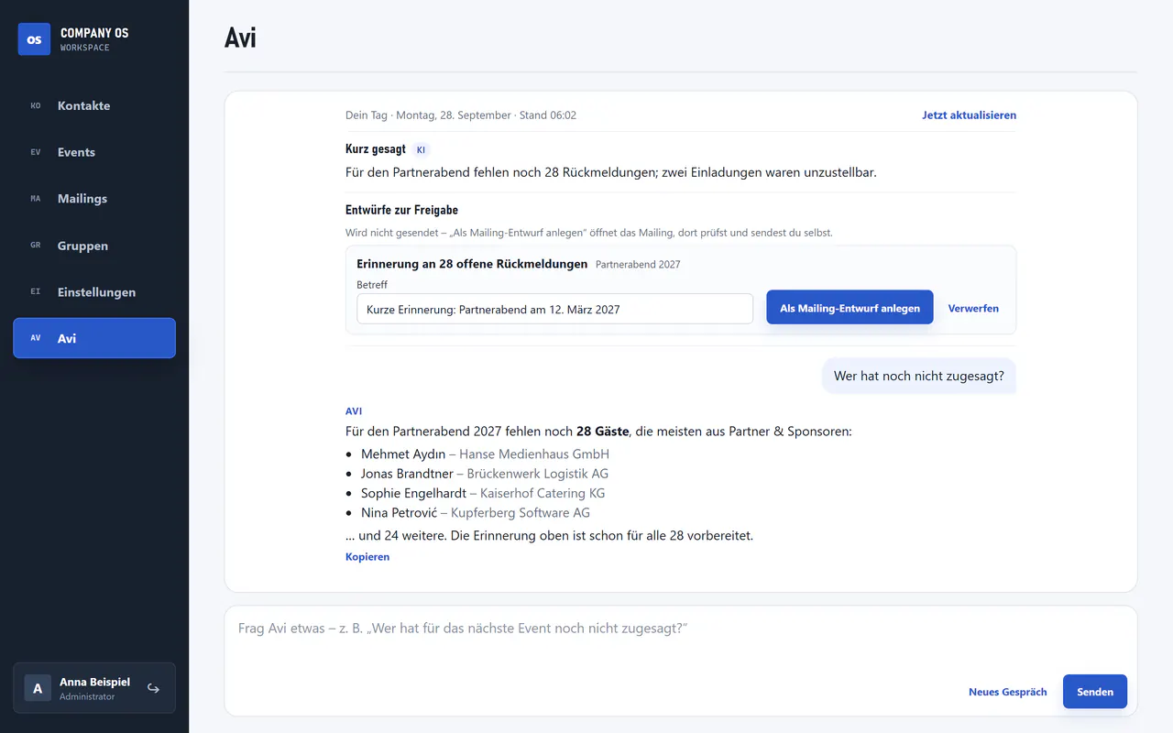Focus the Betreff subject input field
This screenshot has width=1173, height=733.
tap(554, 309)
